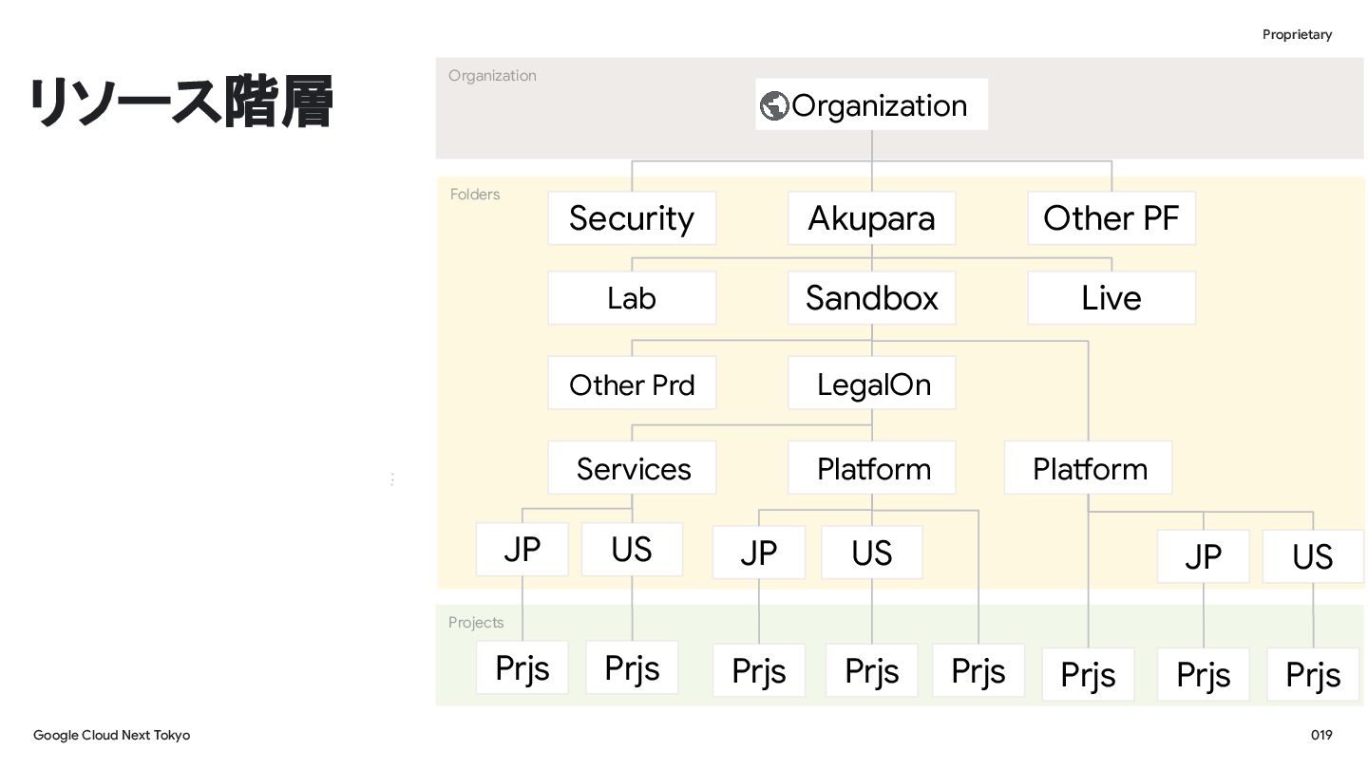Select US under the LegalOn Platform folder
The width and height of the screenshot is (1368, 769).
[872, 553]
